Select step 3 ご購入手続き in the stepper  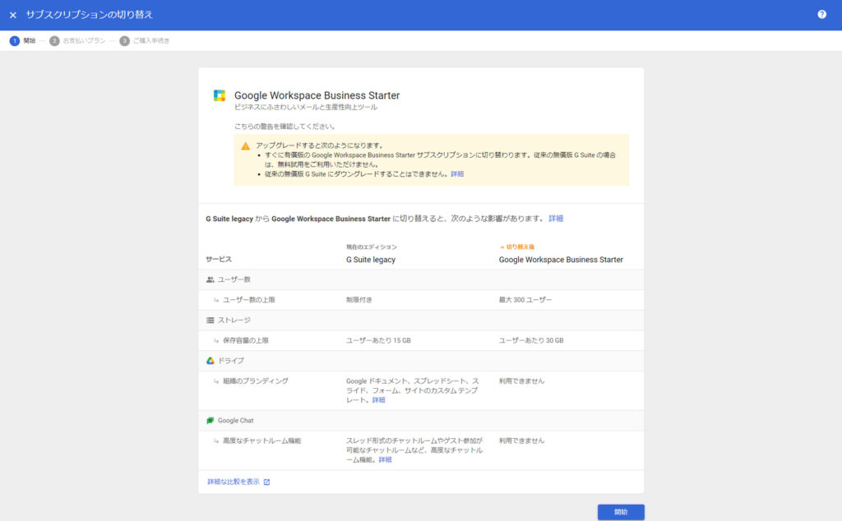(x=145, y=41)
